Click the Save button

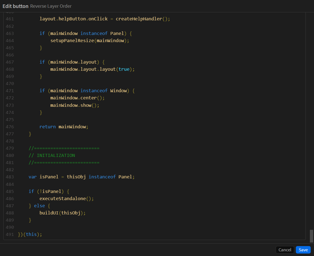pos(303,250)
